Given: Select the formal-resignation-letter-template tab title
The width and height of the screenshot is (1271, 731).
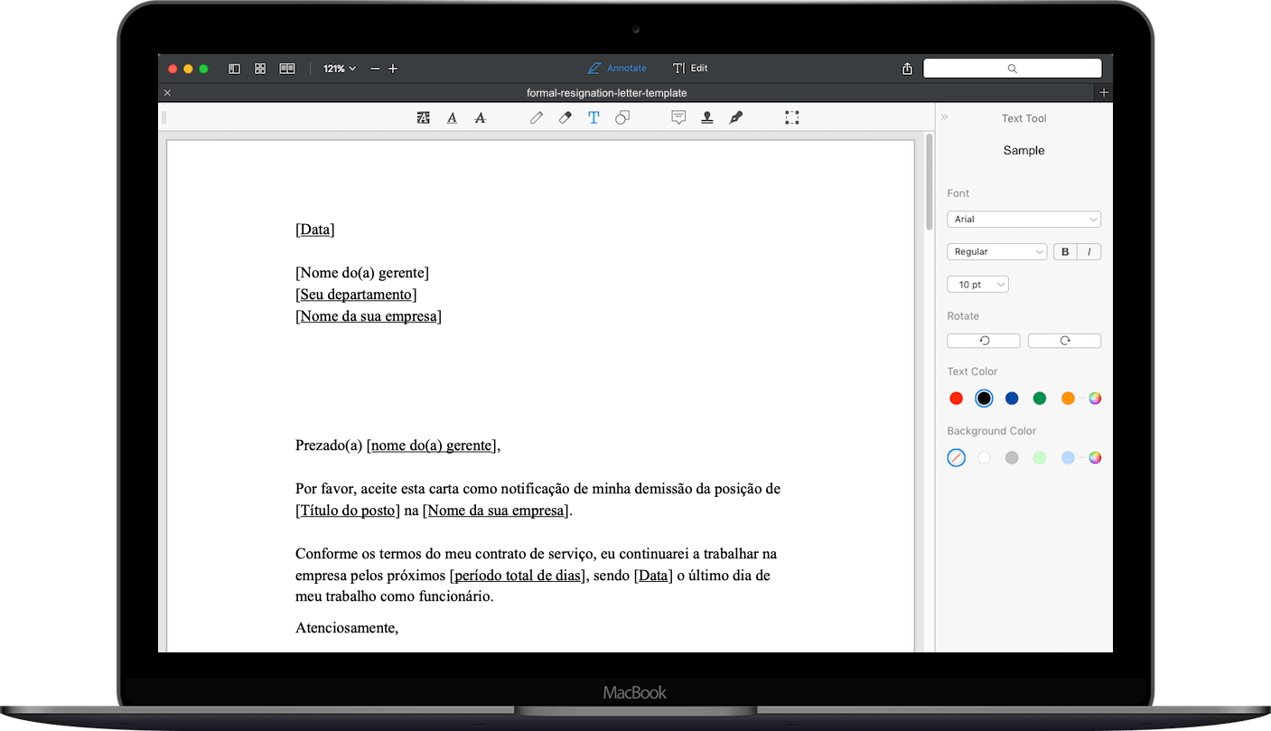Looking at the screenshot, I should point(606,93).
